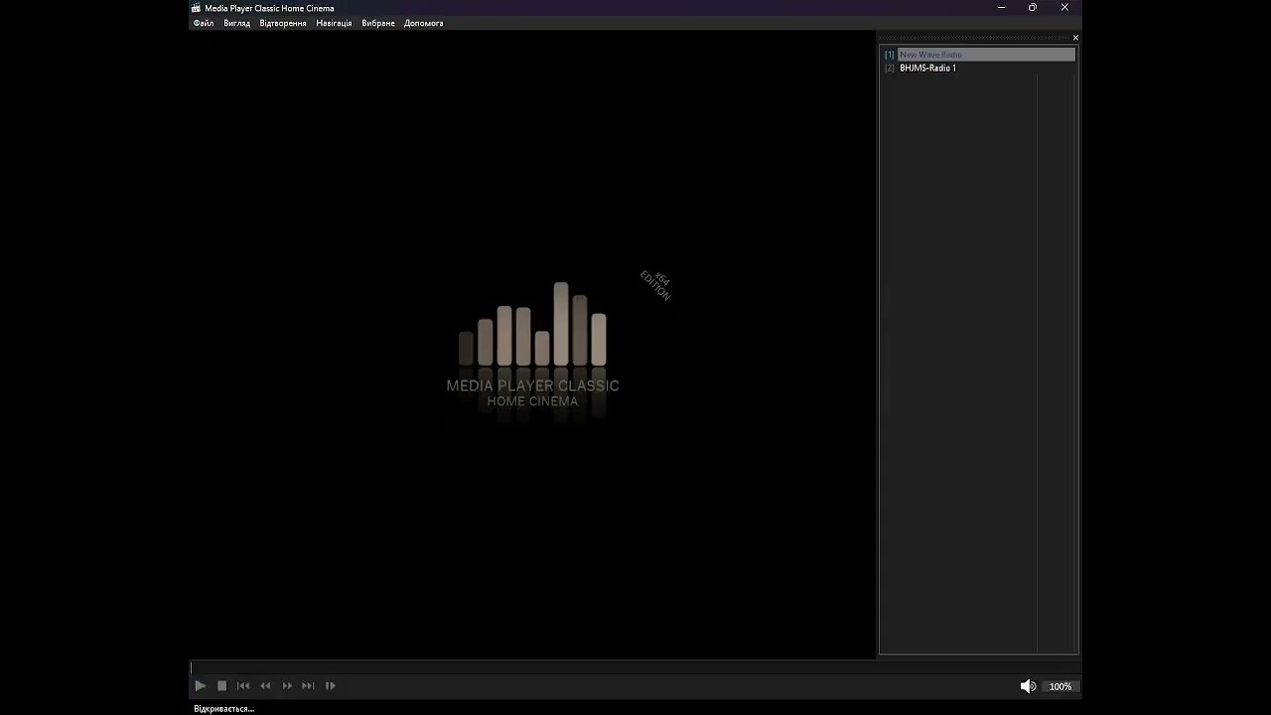
Task: Click the seek bar timeline
Action: pyautogui.click(x=634, y=667)
